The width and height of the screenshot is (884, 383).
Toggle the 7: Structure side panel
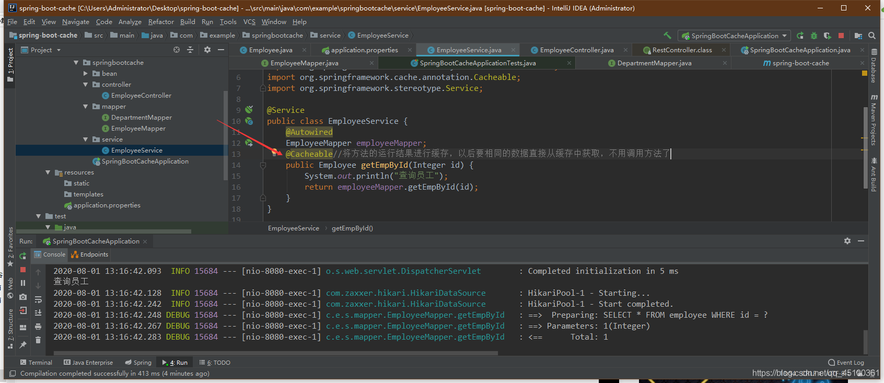point(10,329)
